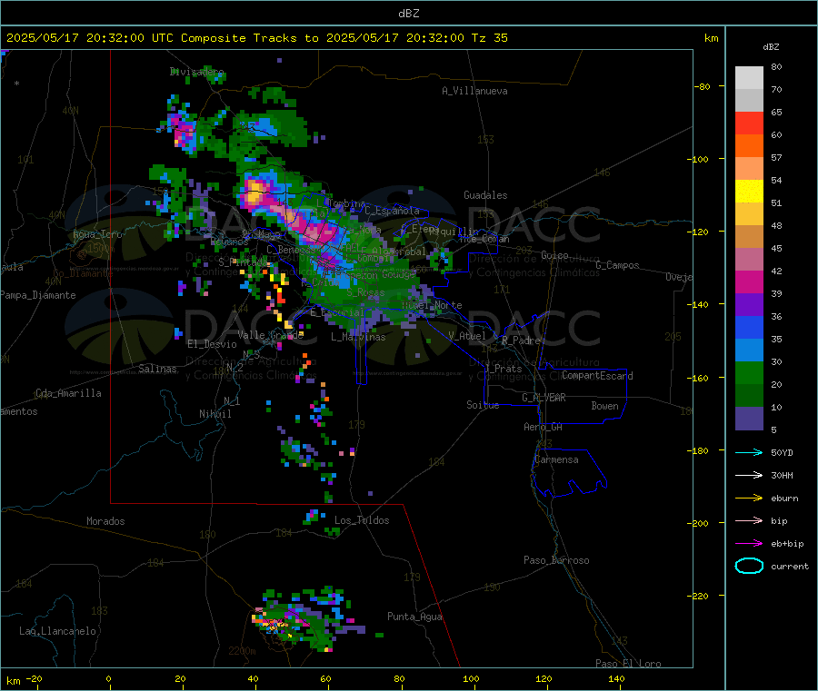Select the orange 57-60 dBZ color swatch
Screen dimensions: 818x691
(x=749, y=146)
